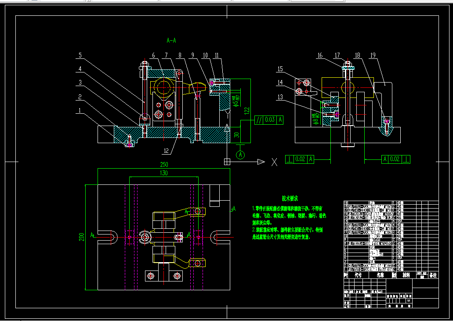Image resolution: width=453 pixels, height=321 pixels.
Task: Click the circled datum A symbol
Action: 241,155
